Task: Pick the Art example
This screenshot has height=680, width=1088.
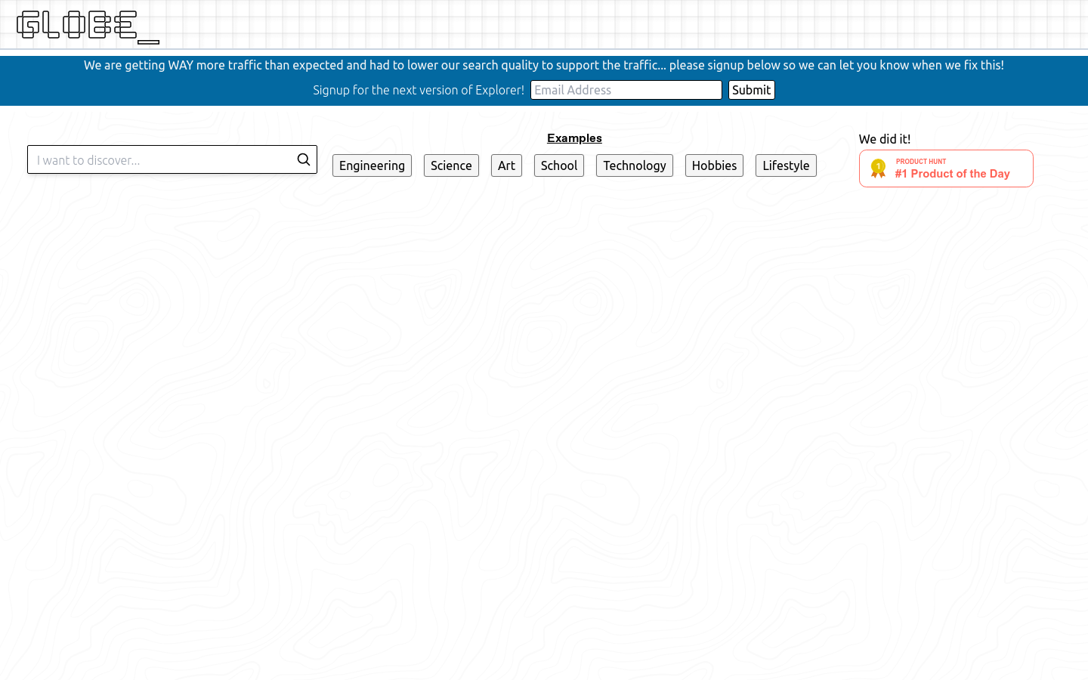Action: (x=506, y=165)
